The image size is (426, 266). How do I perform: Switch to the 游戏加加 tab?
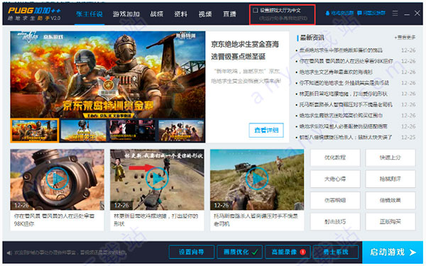click(x=126, y=14)
